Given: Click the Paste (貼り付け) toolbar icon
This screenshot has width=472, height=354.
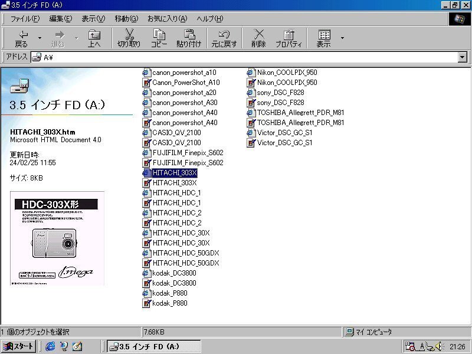Looking at the screenshot, I should tap(189, 37).
